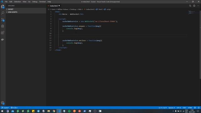The image size is (201, 113).
Task: Open the Explorer view in activity bar
Action: point(3,7)
